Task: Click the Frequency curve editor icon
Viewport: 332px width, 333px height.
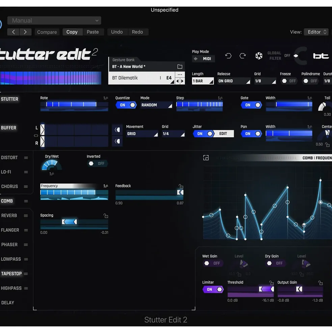Action: point(106,186)
